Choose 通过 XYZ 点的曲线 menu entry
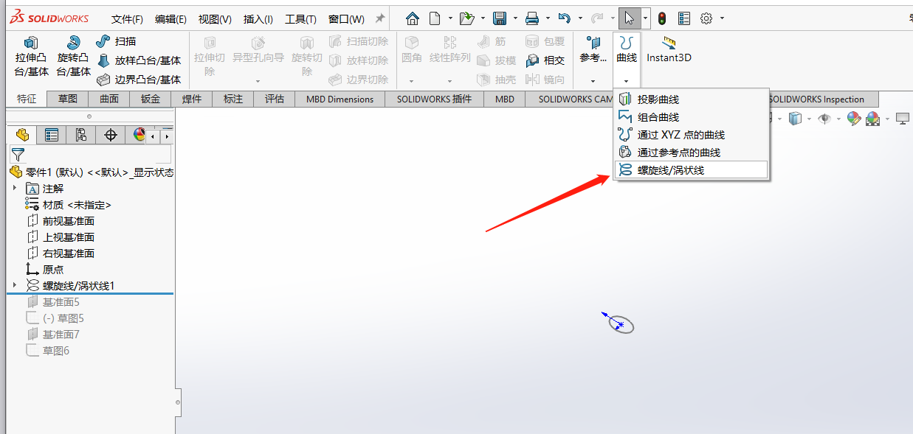Screen dimensions: 913x434 pos(692,135)
